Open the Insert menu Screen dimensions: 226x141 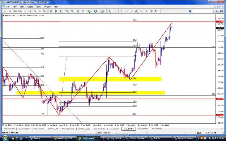tap(22, 6)
